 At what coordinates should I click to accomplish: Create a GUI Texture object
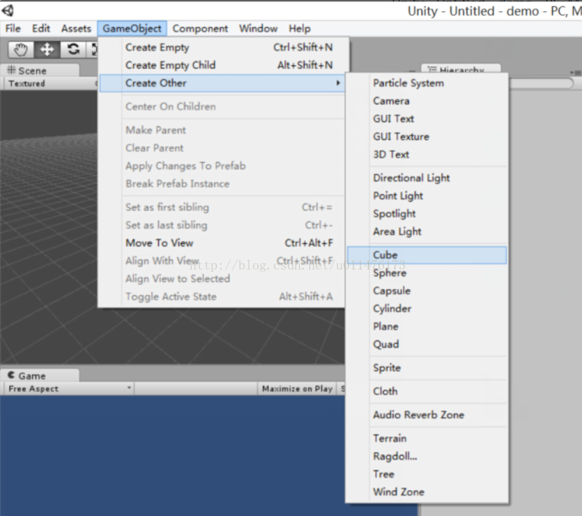click(x=427, y=136)
